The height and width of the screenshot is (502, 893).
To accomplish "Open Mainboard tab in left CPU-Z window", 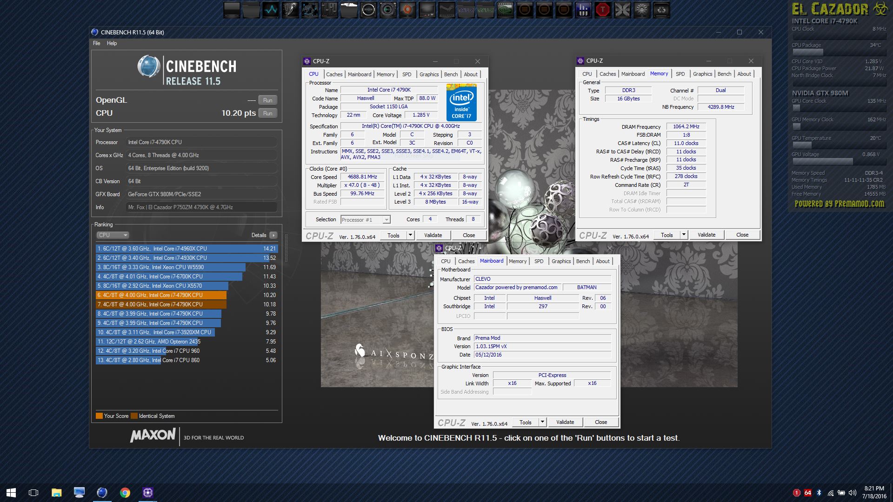I will [360, 74].
